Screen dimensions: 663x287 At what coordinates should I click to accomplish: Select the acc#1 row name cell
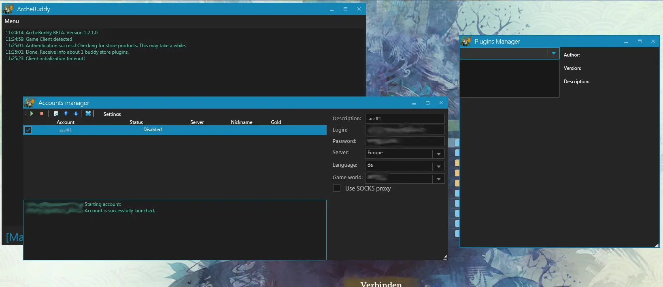(x=66, y=130)
